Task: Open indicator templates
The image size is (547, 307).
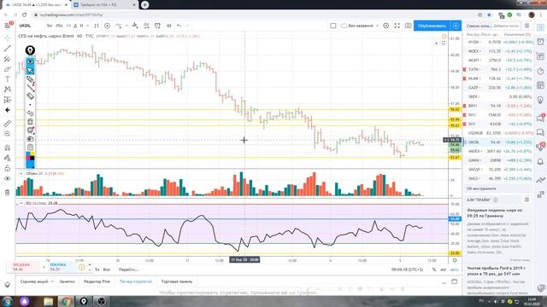Action: tap(146, 26)
